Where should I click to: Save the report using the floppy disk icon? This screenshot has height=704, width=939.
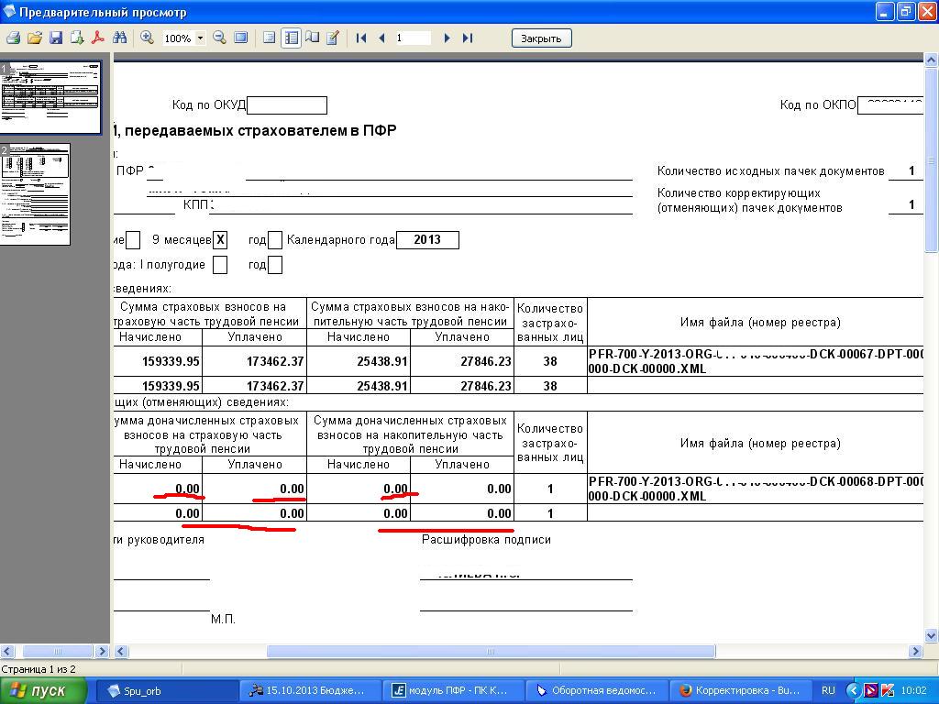point(56,38)
